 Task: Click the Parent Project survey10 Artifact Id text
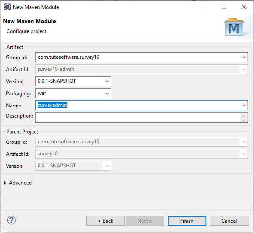[x=48, y=154]
